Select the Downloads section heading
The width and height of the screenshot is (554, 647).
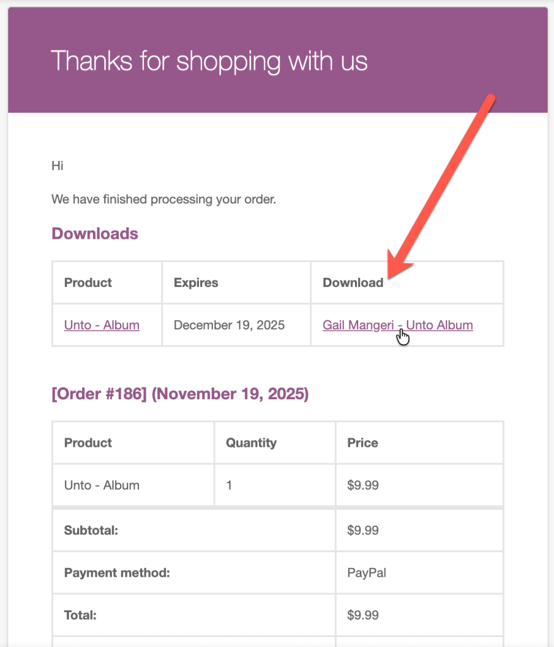pyautogui.click(x=95, y=234)
